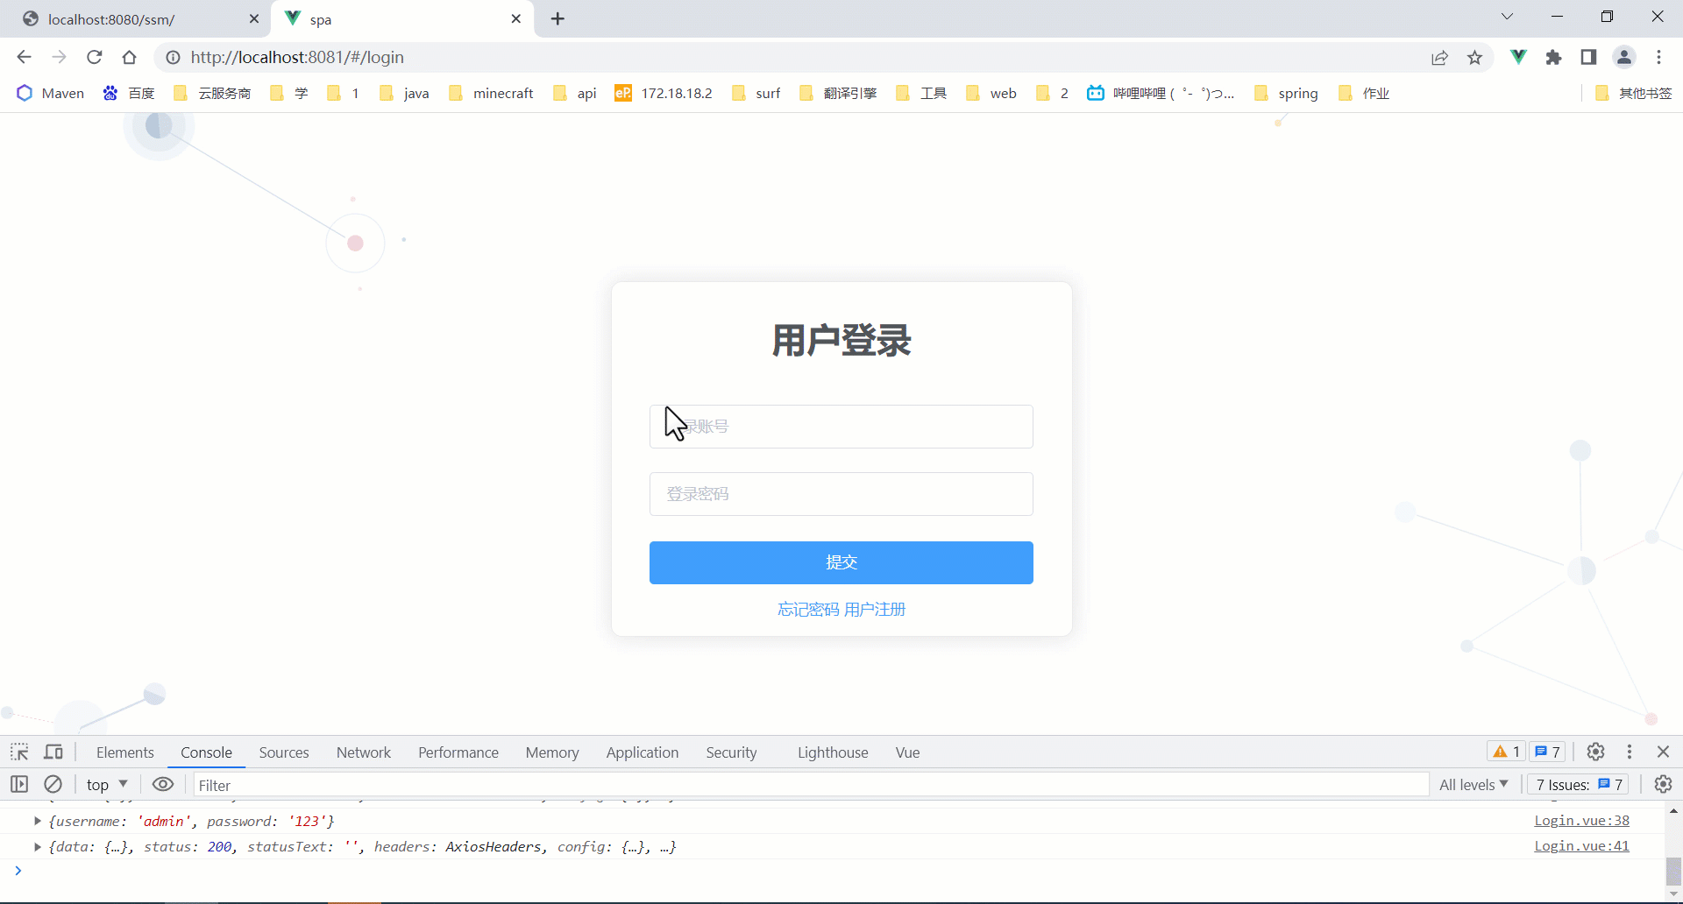
Task: Open the api bookmark folder
Action: pos(575,93)
